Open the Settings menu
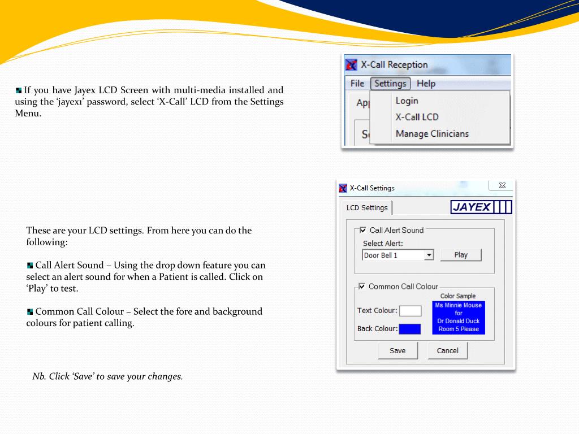This screenshot has width=579, height=434. tap(390, 84)
